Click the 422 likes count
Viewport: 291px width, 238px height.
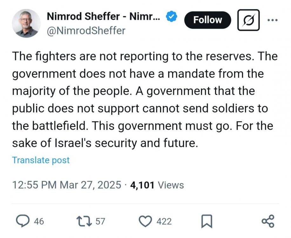click(x=164, y=221)
